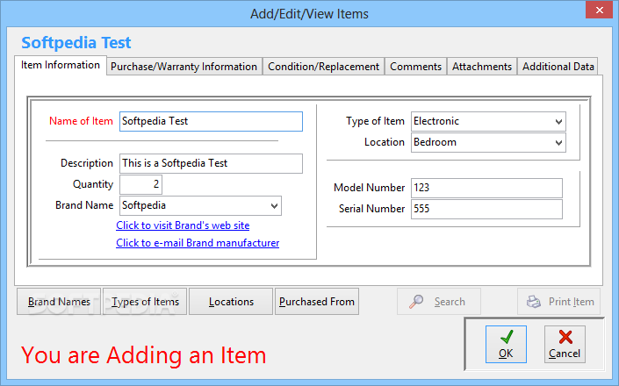This screenshot has width=619, height=386.
Task: Click the magnifying glass Search button
Action: point(439,302)
